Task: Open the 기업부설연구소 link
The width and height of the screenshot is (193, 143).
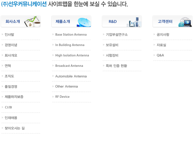Action: point(117,35)
